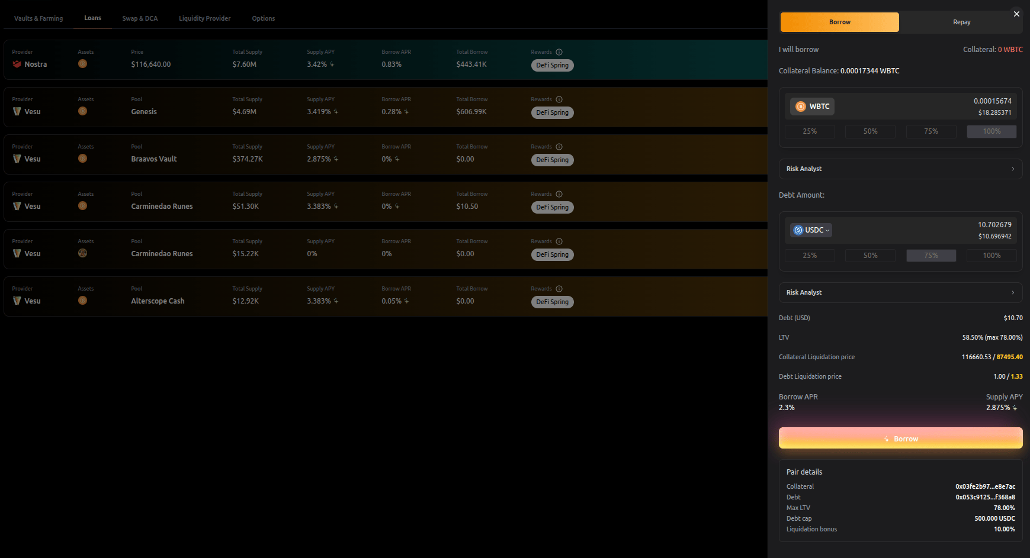Close the borrow side panel
The width and height of the screenshot is (1030, 558).
[x=1016, y=14]
